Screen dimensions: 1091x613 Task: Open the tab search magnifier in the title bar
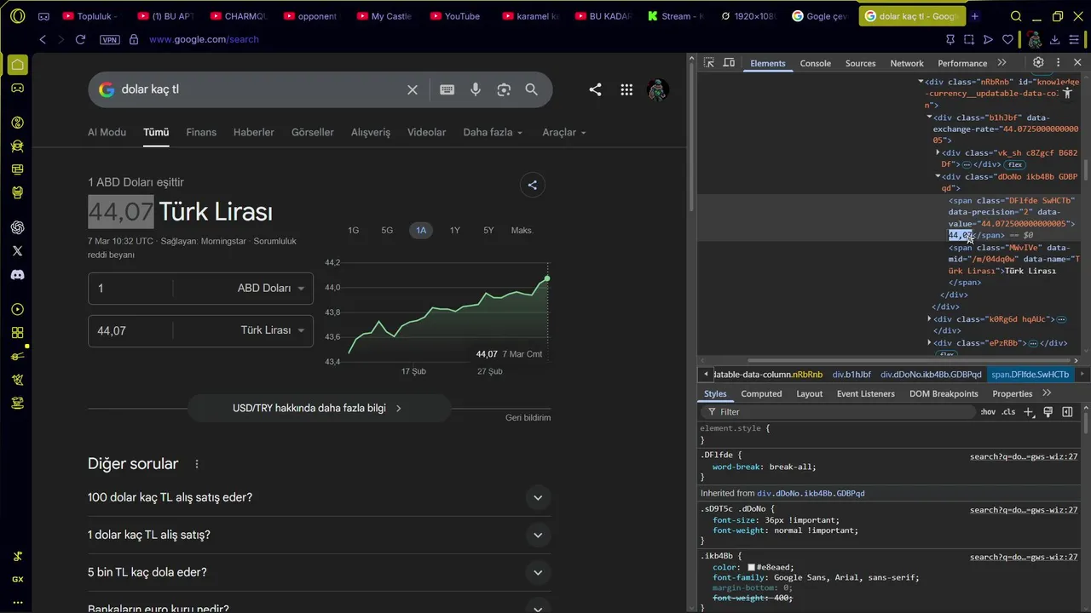(x=1016, y=16)
